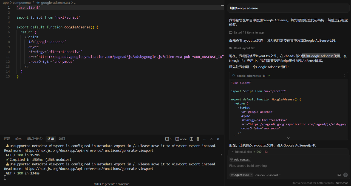Click the strategy="afterInteractive" attribute line
This screenshot has height=186, width=351.
pyautogui.click(x=55, y=52)
